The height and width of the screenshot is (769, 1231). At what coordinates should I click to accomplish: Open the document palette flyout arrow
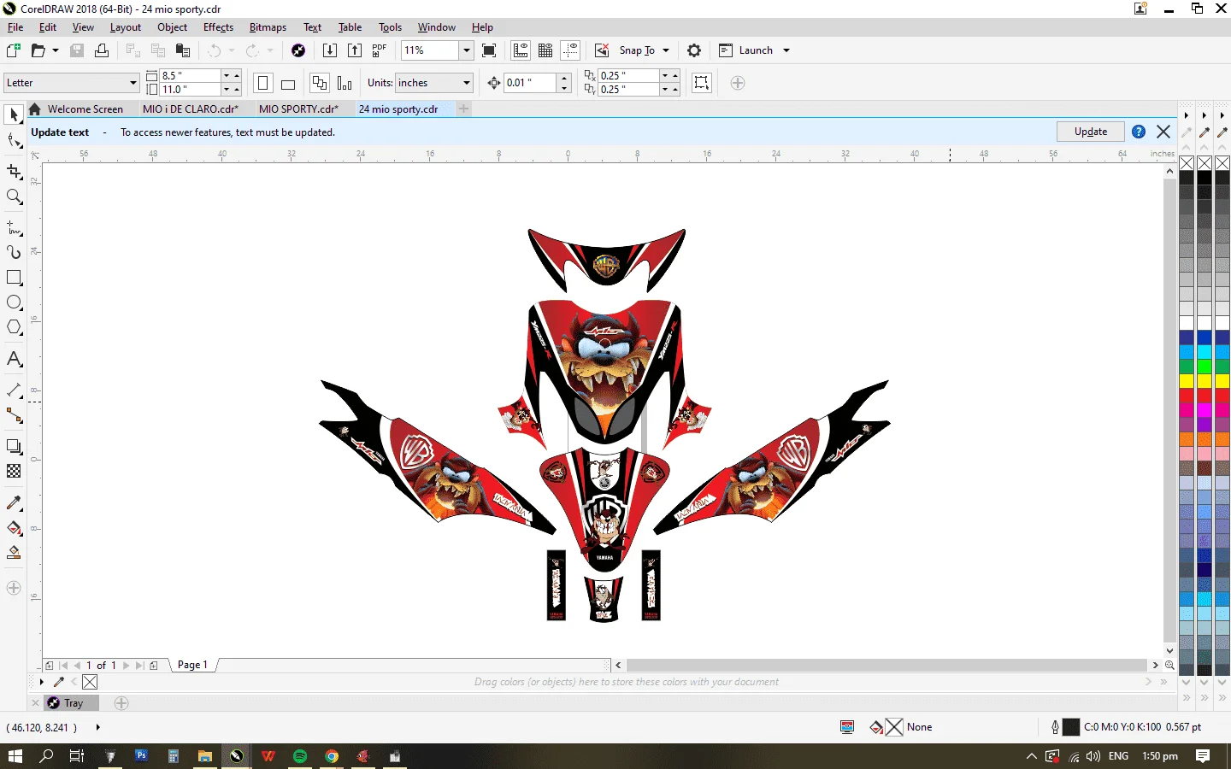point(41,682)
